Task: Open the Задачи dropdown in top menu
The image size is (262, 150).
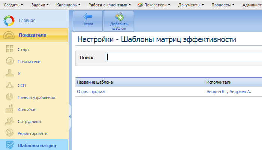Action: pyautogui.click(x=40, y=5)
